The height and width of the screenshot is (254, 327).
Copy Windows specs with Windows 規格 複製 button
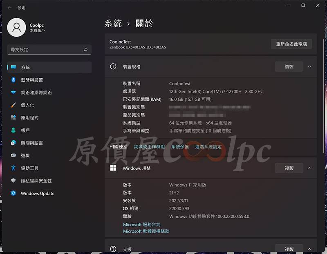(x=289, y=168)
